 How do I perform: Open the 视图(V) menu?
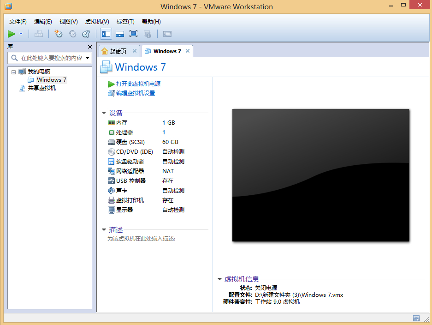point(69,22)
